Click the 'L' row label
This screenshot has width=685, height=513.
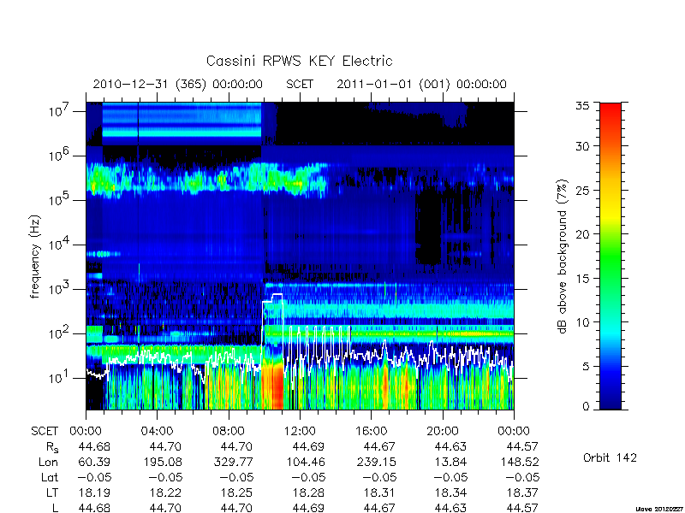pos(55,508)
